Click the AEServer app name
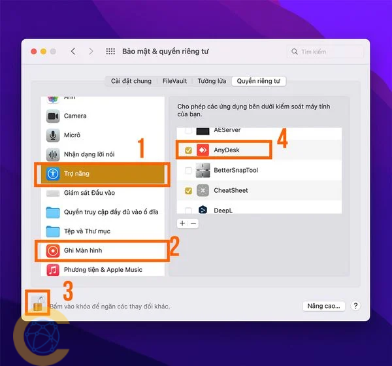 point(227,130)
